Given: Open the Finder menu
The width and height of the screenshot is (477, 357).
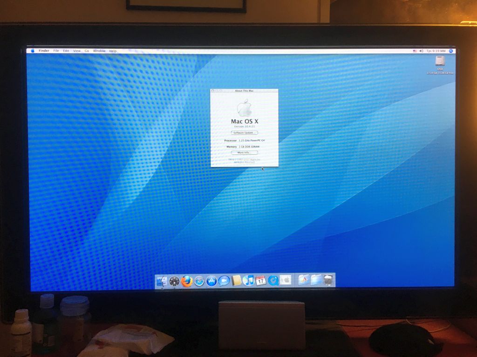Looking at the screenshot, I should click(x=44, y=51).
